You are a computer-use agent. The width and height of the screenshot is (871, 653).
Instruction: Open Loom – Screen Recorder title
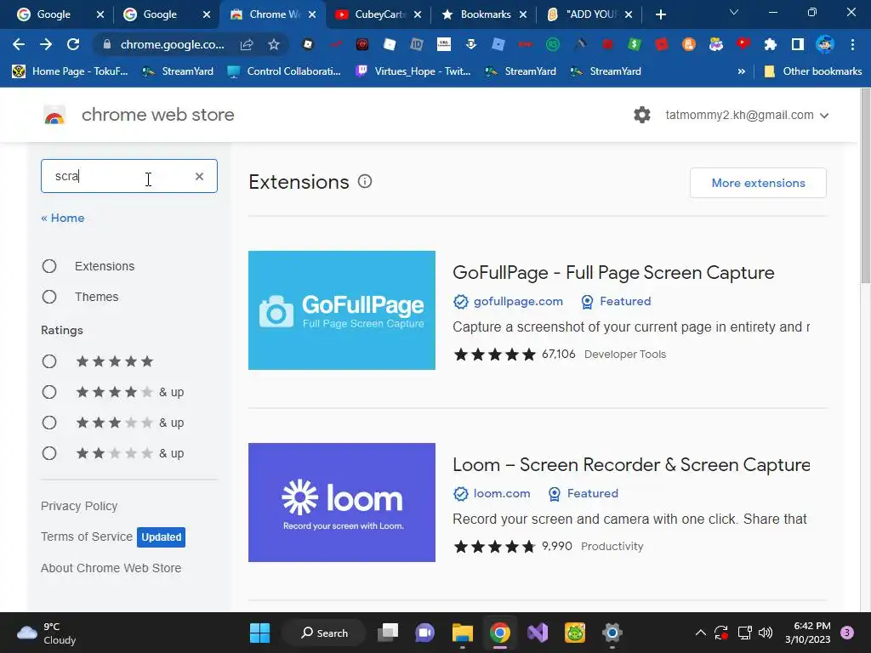click(631, 465)
